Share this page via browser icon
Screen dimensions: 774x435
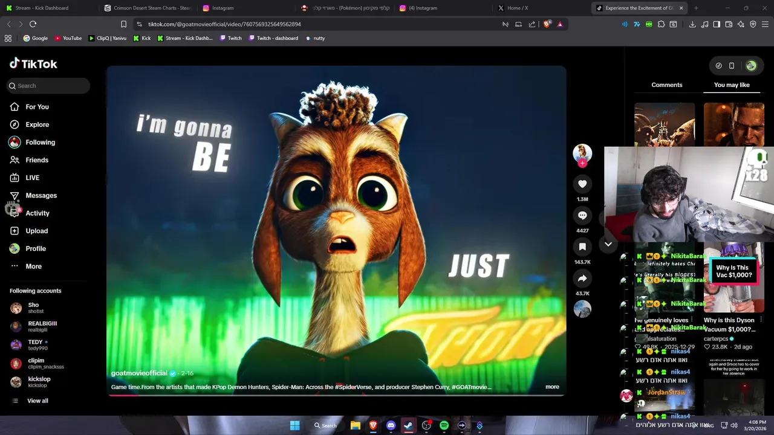(x=532, y=24)
